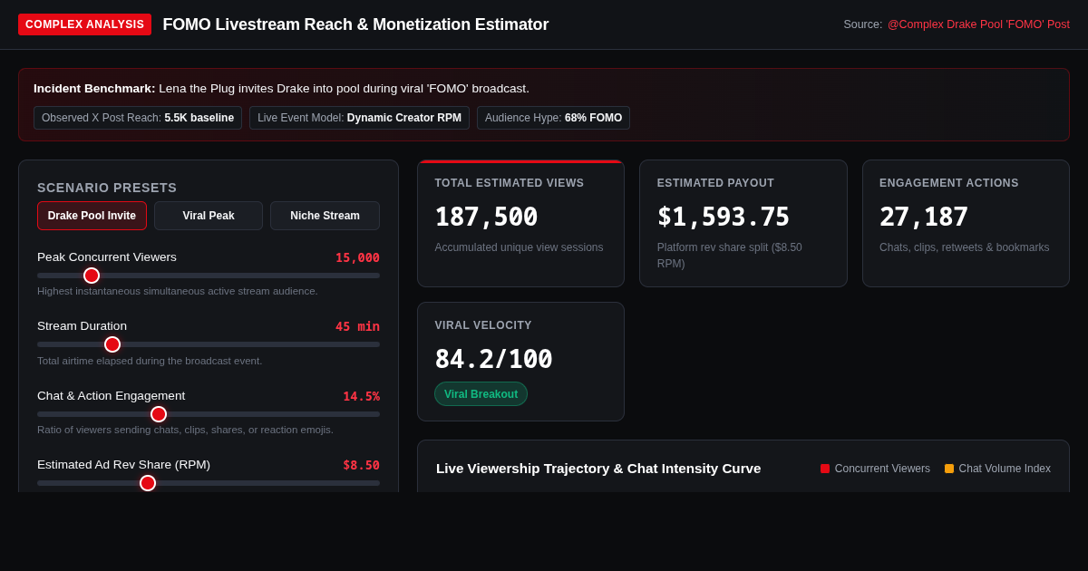Click the 14.5% engagement value
The height and width of the screenshot is (571, 1088).
361,396
